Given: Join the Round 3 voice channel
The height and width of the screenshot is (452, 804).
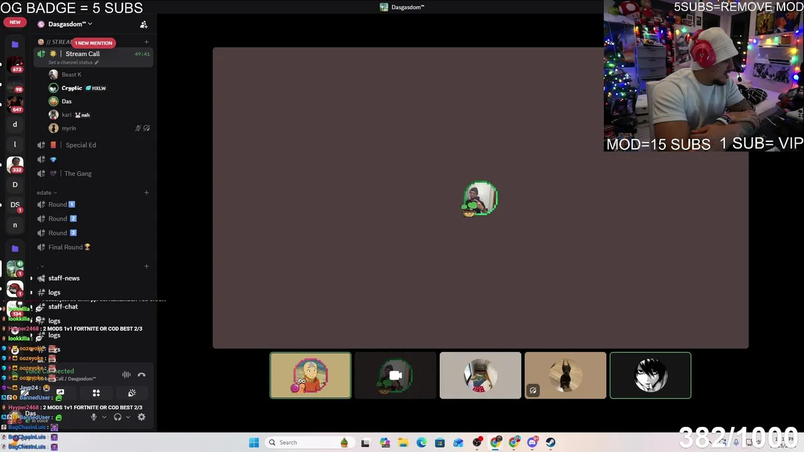Looking at the screenshot, I should click(93, 233).
